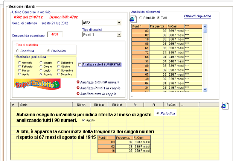Screen dimensions: 233x161
Task: Select number 66 in analysis table
Action: tap(140, 57)
